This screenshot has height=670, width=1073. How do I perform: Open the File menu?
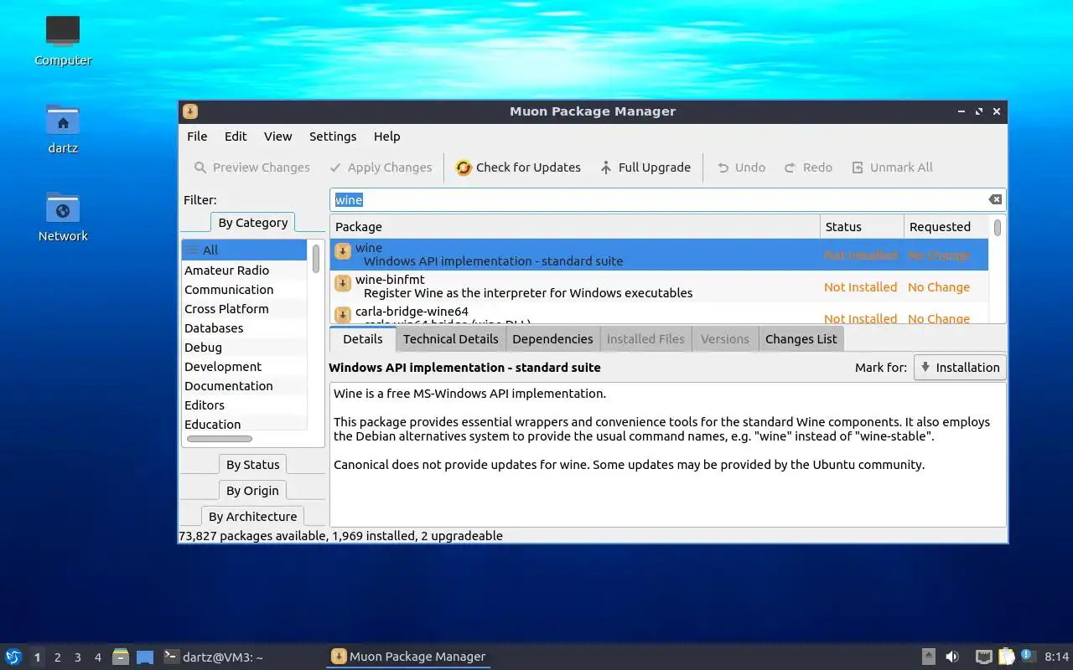[197, 137]
